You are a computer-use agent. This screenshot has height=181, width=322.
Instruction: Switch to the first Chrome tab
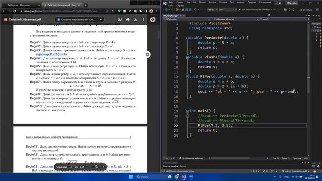[x=21, y=5]
